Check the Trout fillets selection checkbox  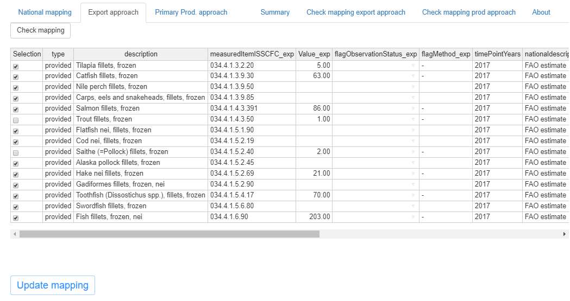click(16, 120)
